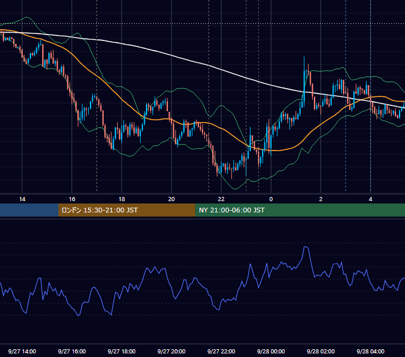
Task: Click hour label 20 on the price chart axis
Action: [172, 199]
